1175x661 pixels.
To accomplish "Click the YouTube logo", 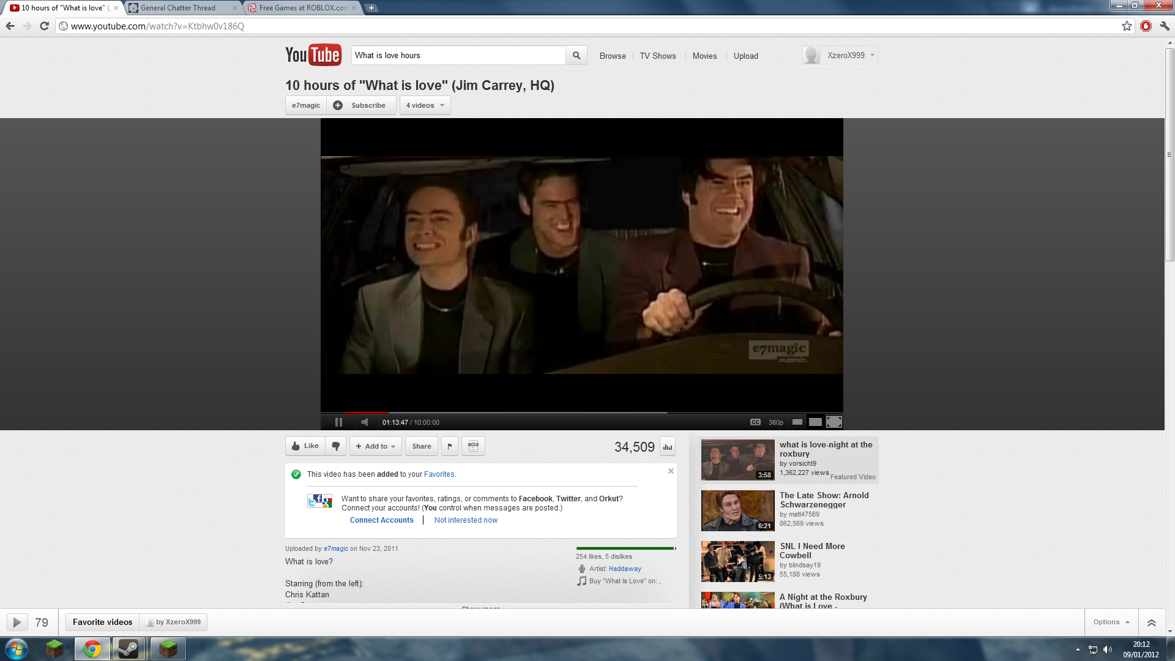I will pos(313,55).
